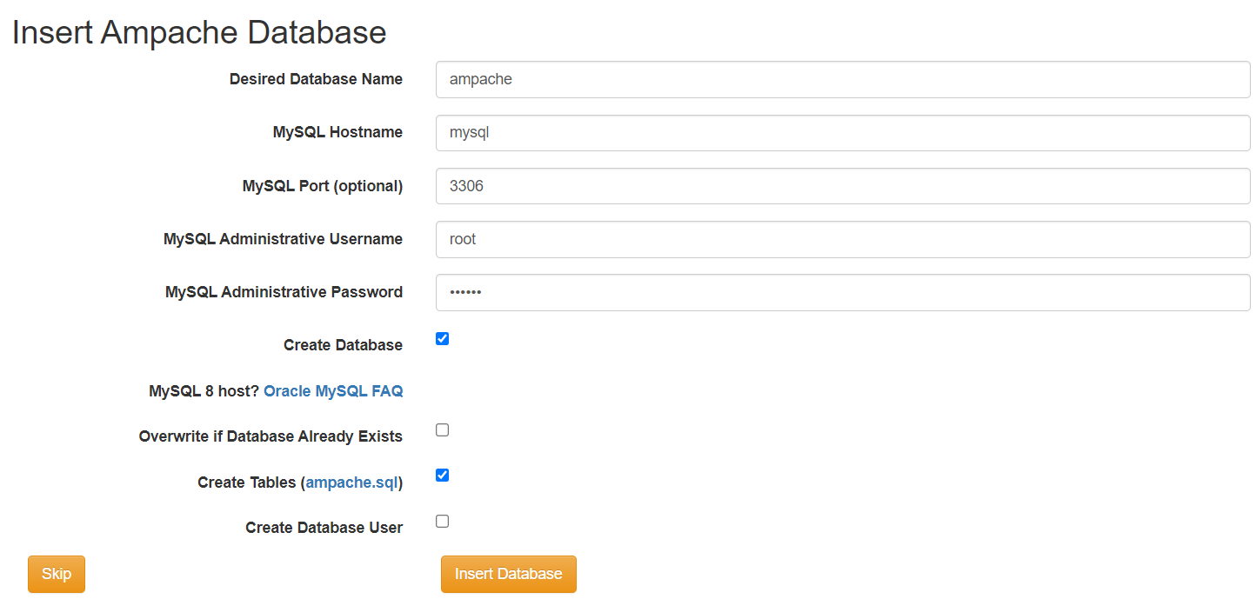
Task: Click the Create Database User label
Action: click(324, 528)
